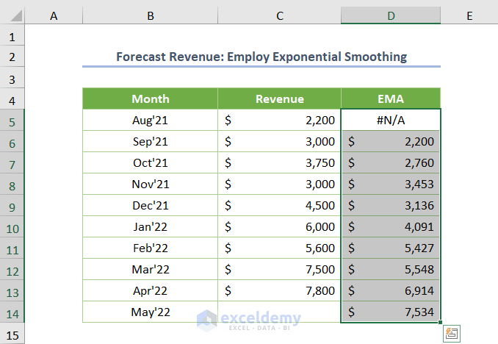Click empty revenue cell for May'22
This screenshot has height=344, width=498.
point(279,312)
